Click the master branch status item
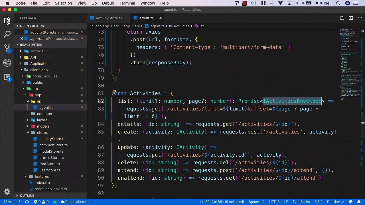The image size is (365, 205). (x=12, y=202)
